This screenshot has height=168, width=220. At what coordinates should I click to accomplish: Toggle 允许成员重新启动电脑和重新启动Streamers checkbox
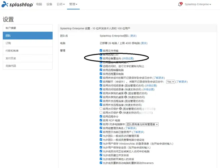pyautogui.click(x=101, y=163)
